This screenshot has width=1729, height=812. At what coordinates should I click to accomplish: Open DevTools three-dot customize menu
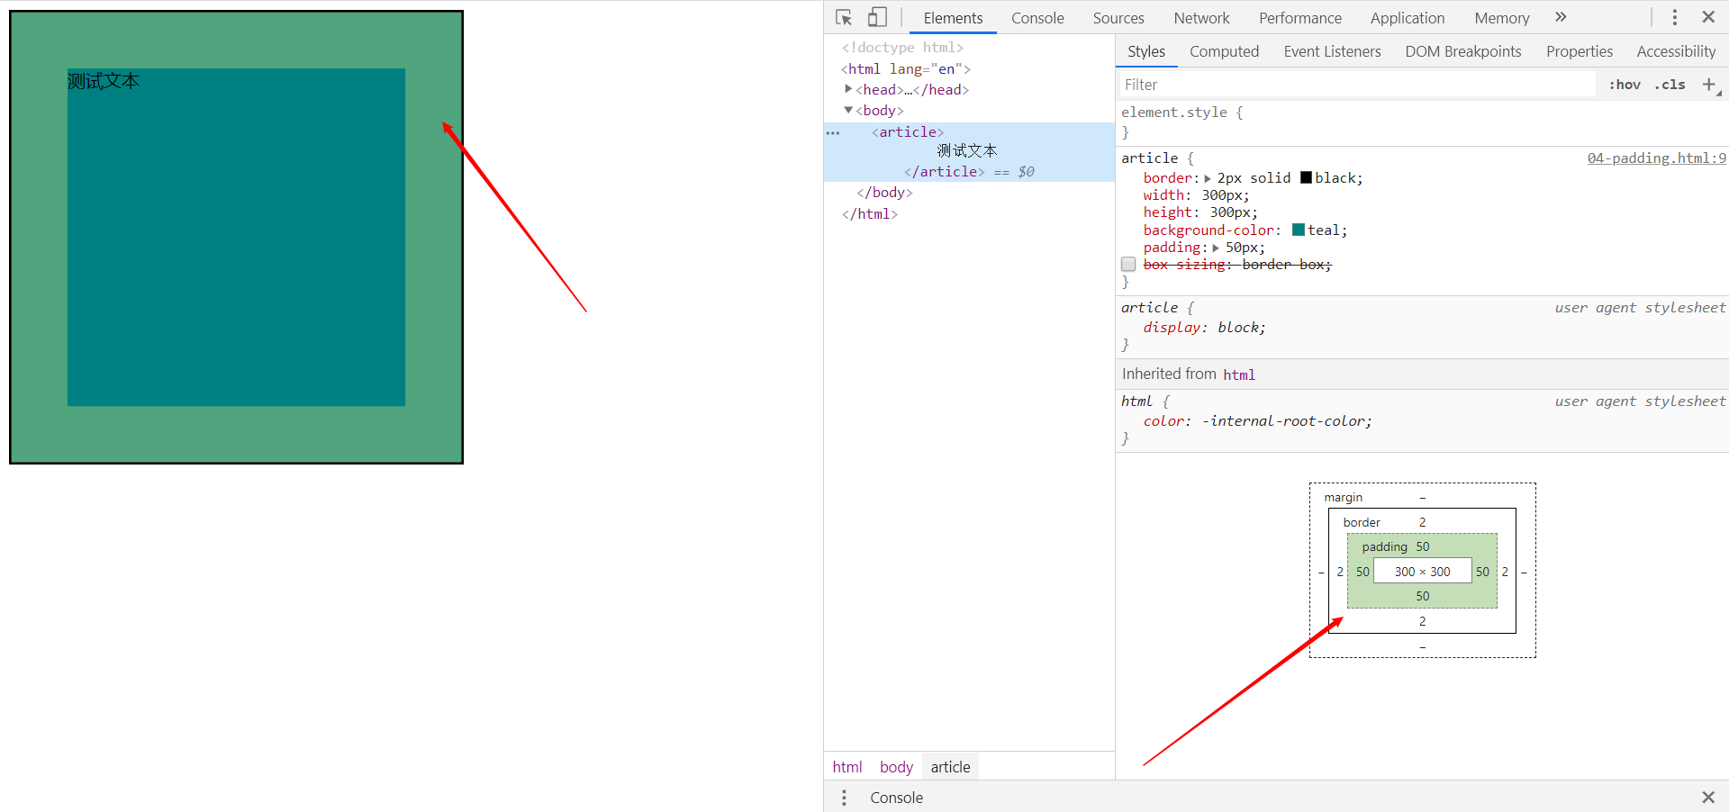(x=1675, y=17)
